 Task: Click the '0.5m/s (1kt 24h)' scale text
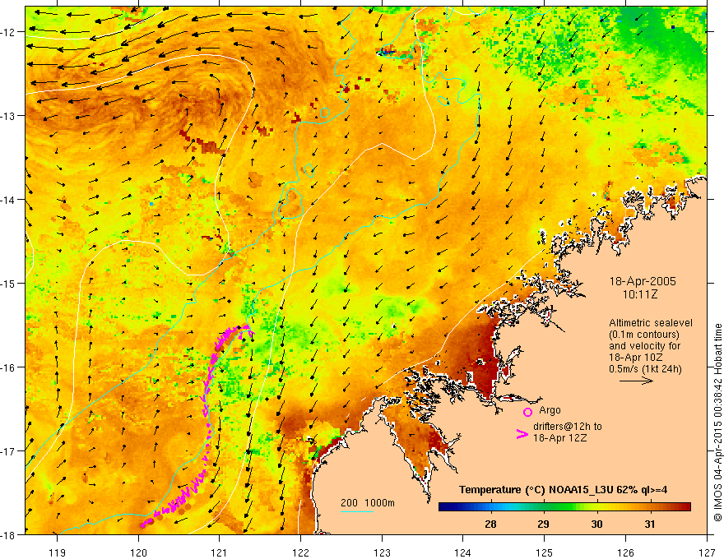[645, 369]
